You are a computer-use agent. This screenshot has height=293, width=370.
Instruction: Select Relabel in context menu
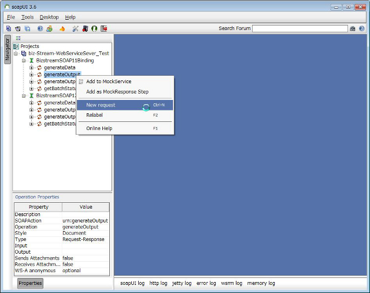pos(125,115)
